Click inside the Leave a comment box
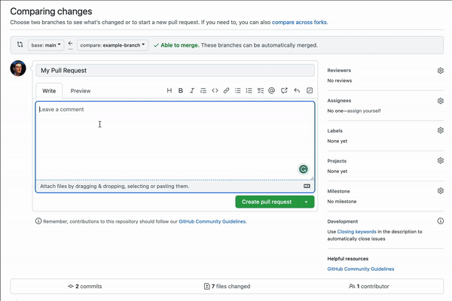452x301 pixels. [x=175, y=141]
